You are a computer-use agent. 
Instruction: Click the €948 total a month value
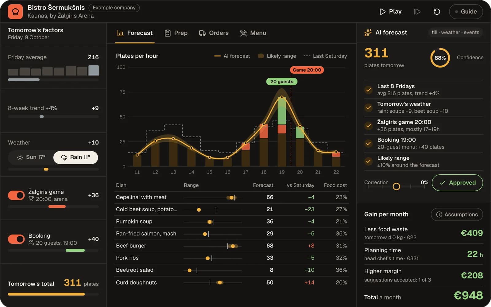click(468, 295)
